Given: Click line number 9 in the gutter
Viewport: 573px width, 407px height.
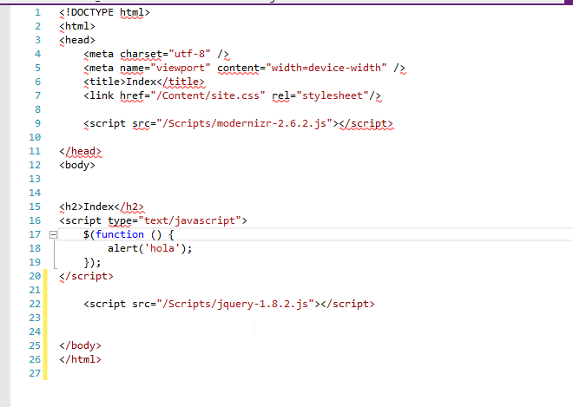Looking at the screenshot, I should point(37,123).
